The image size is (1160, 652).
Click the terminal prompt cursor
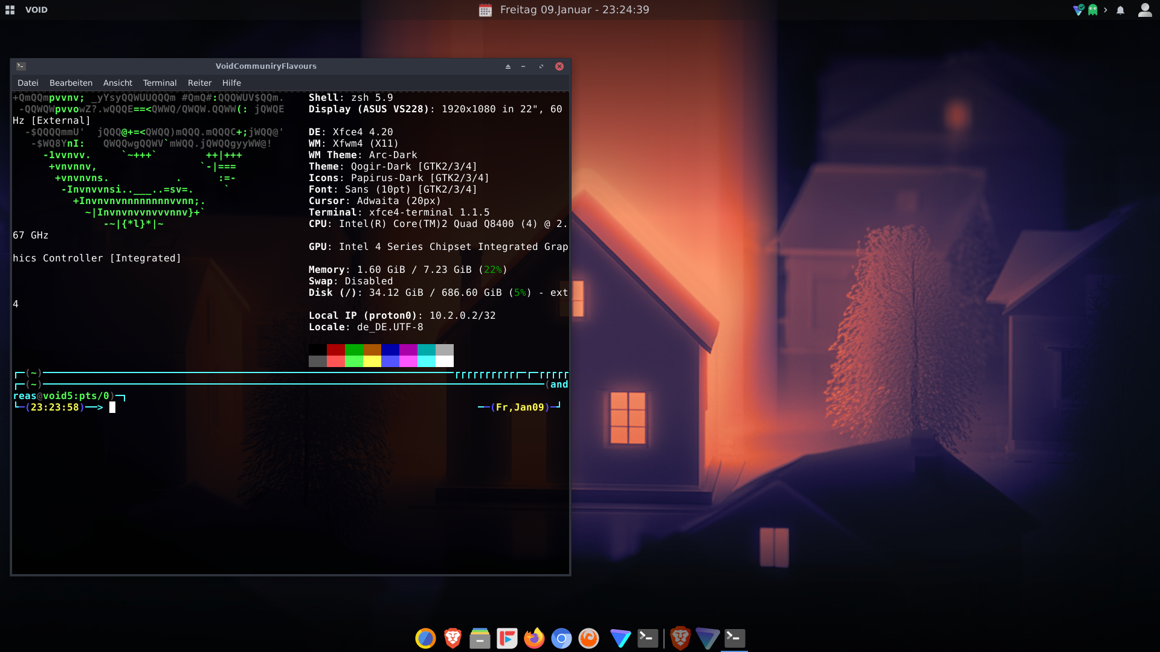(112, 407)
